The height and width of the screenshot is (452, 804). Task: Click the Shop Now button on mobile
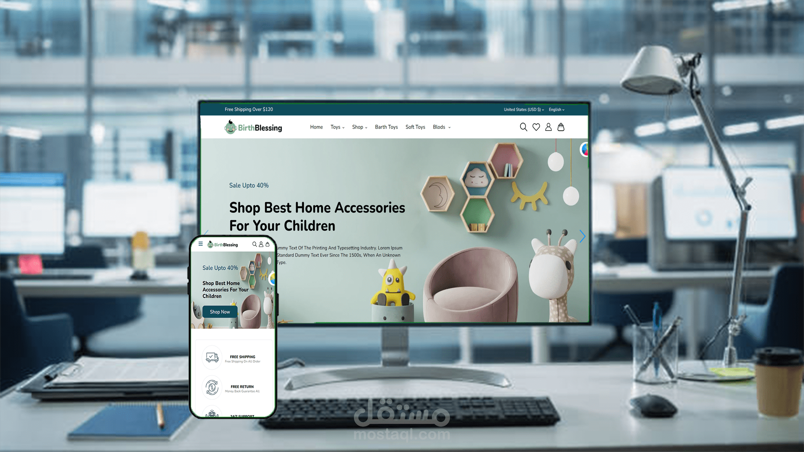219,312
